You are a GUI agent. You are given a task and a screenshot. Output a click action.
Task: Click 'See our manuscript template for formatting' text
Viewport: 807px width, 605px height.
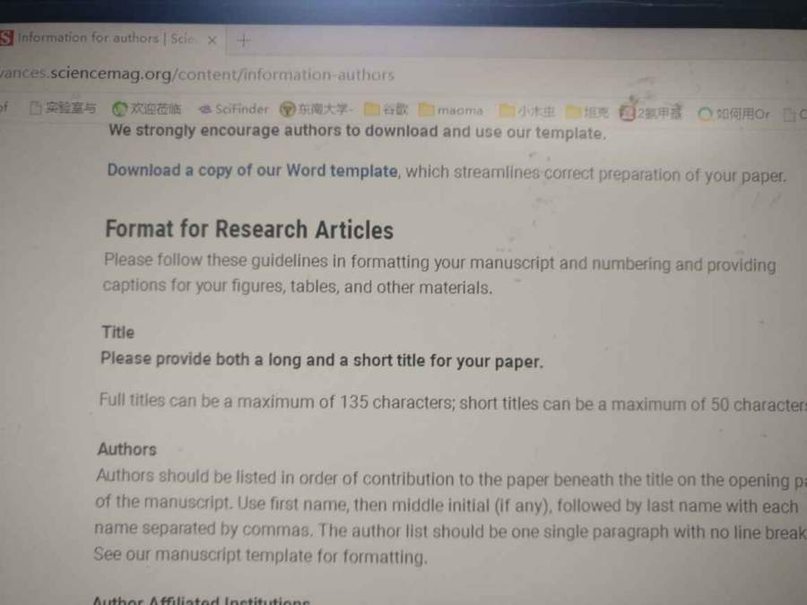coord(260,556)
